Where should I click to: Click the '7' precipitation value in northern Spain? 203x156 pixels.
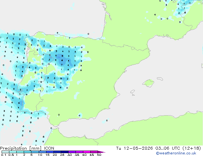click(x=62, y=65)
